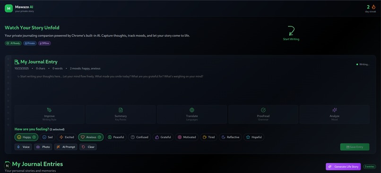
Task: Click the '0 chars' counter
Action: (x=41, y=68)
